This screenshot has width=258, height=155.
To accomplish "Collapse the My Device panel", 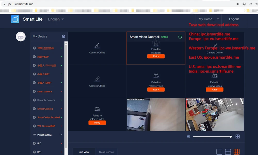I will (63, 36).
